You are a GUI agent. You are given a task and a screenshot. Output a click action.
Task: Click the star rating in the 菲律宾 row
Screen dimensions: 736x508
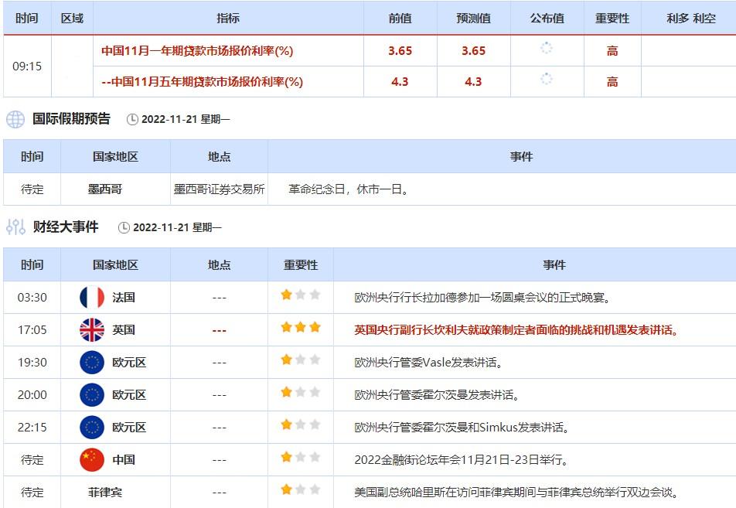(x=301, y=490)
